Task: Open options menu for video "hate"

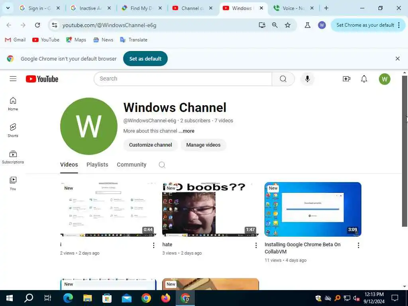Action: (256, 245)
